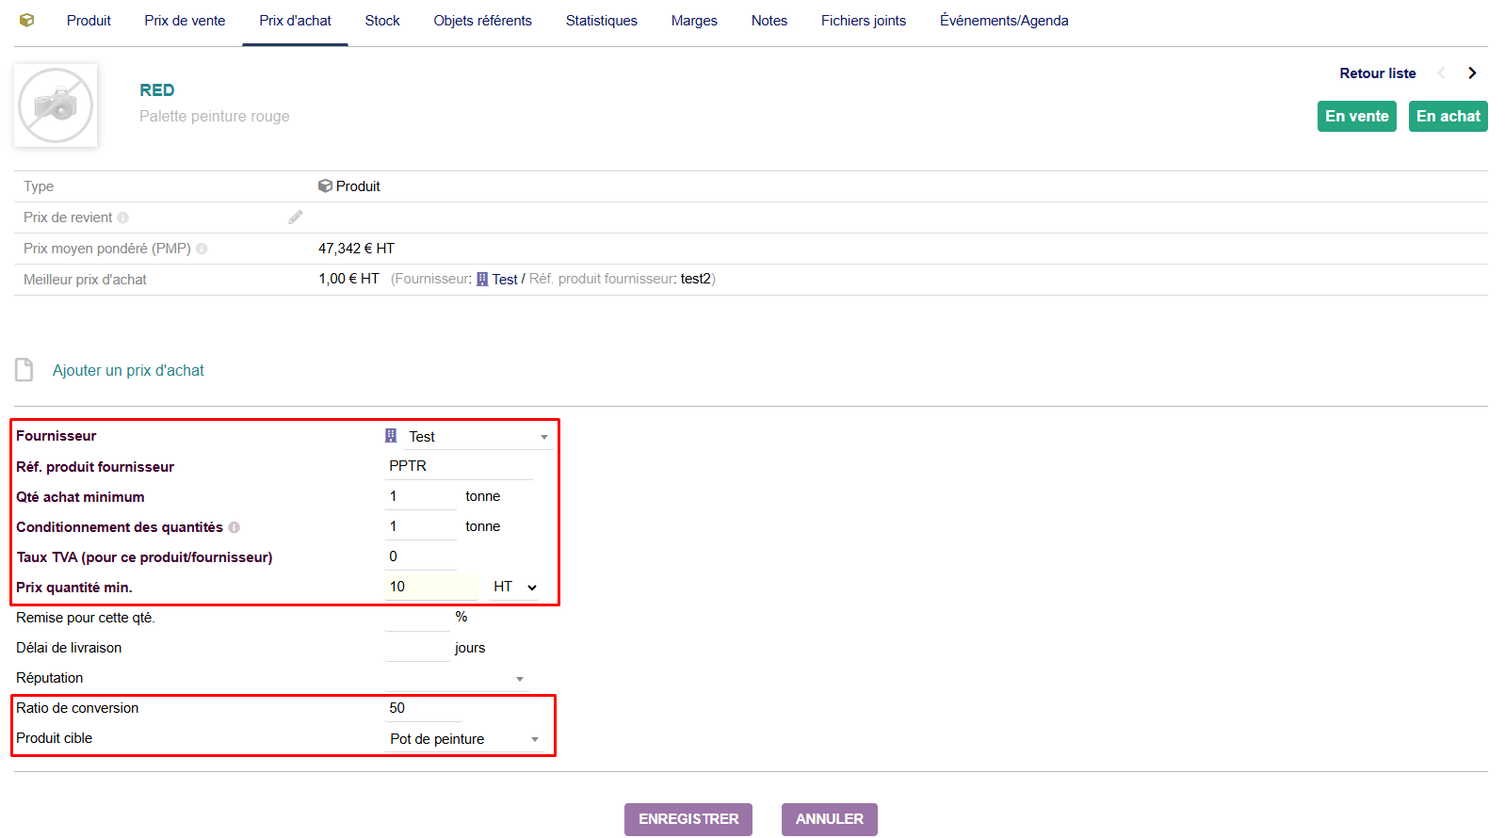The width and height of the screenshot is (1505, 838).
Task: Click the info icon beside Conditionnement des quantités
Action: click(235, 527)
